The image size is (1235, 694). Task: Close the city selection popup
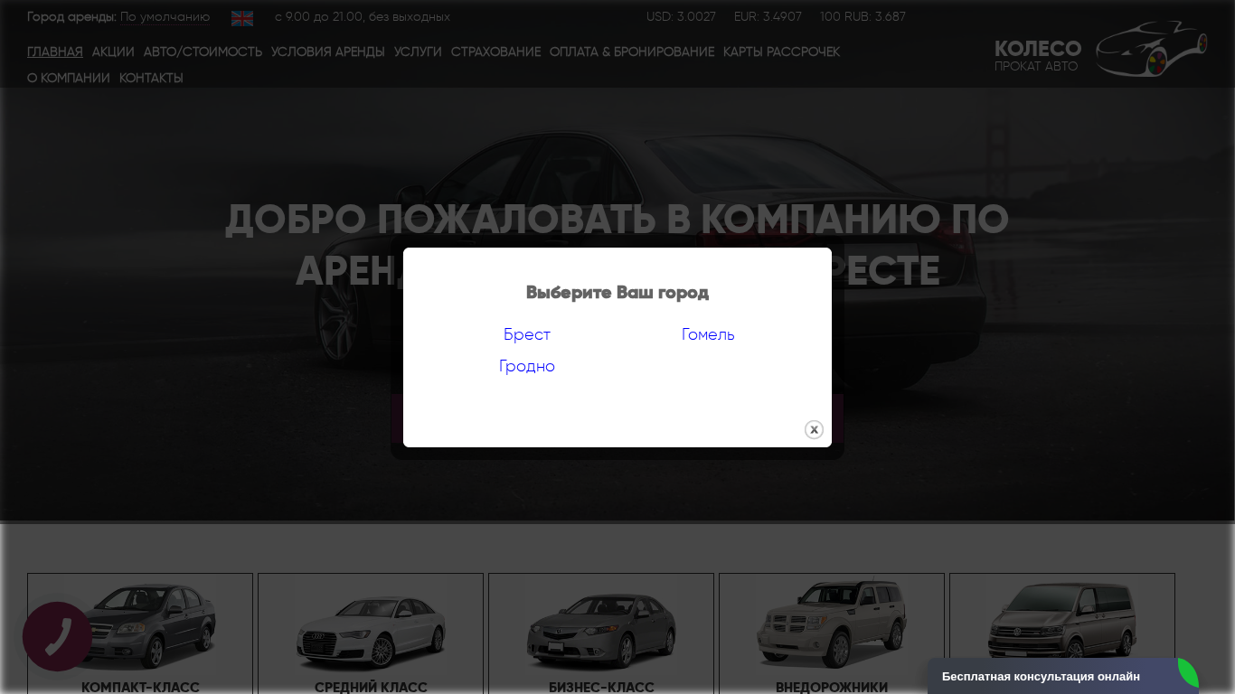point(814,429)
